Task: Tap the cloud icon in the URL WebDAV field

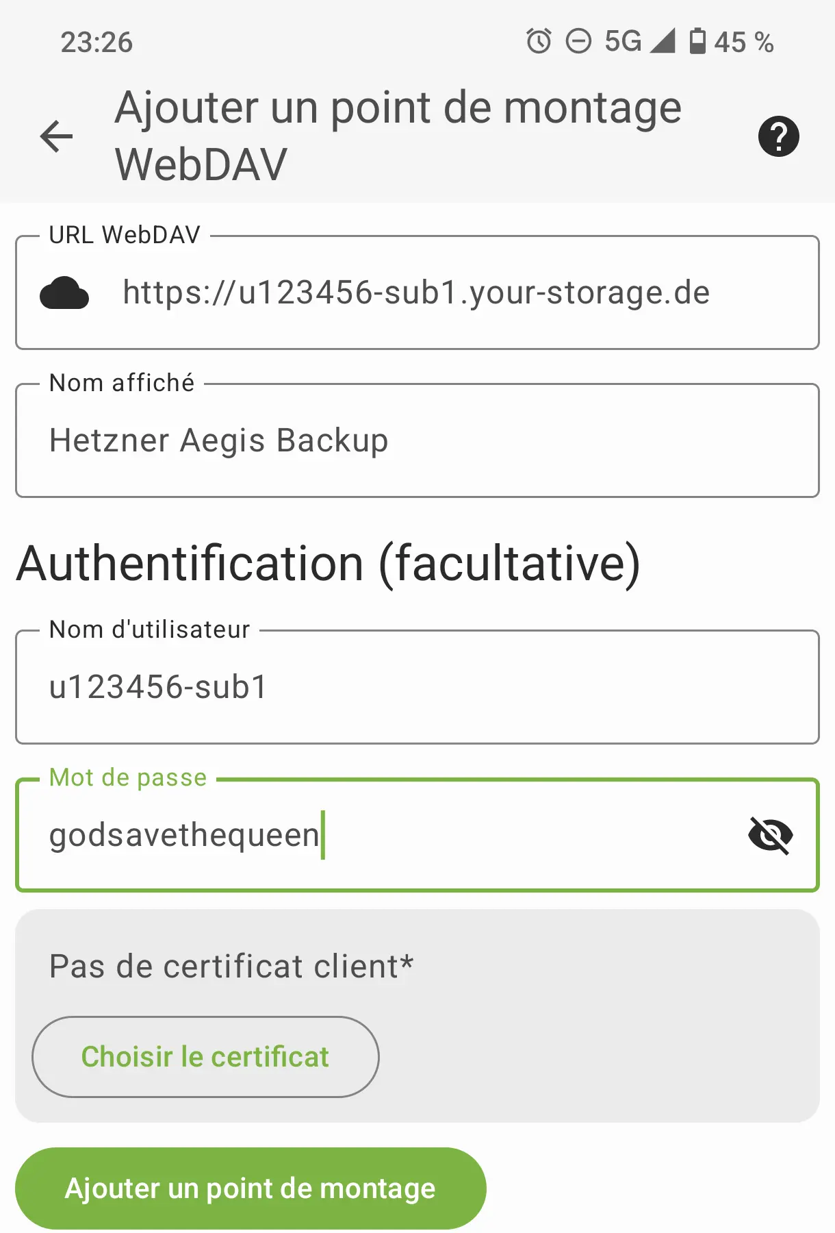Action: click(x=65, y=292)
